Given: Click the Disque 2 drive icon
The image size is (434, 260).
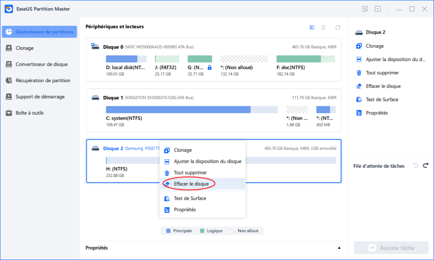Looking at the screenshot, I should coord(95,148).
